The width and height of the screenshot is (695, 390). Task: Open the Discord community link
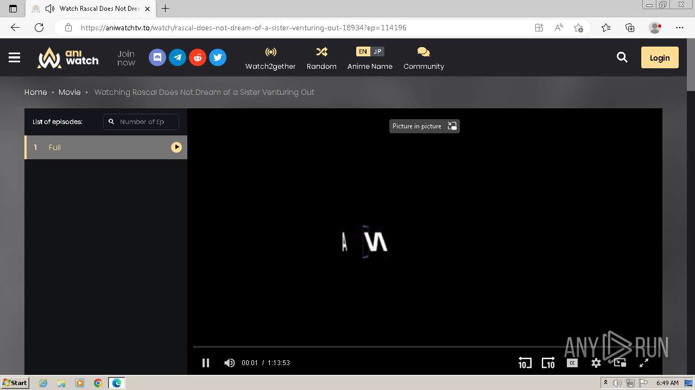(157, 57)
